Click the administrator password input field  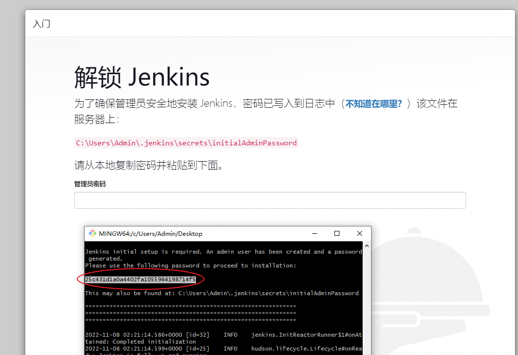(x=270, y=200)
